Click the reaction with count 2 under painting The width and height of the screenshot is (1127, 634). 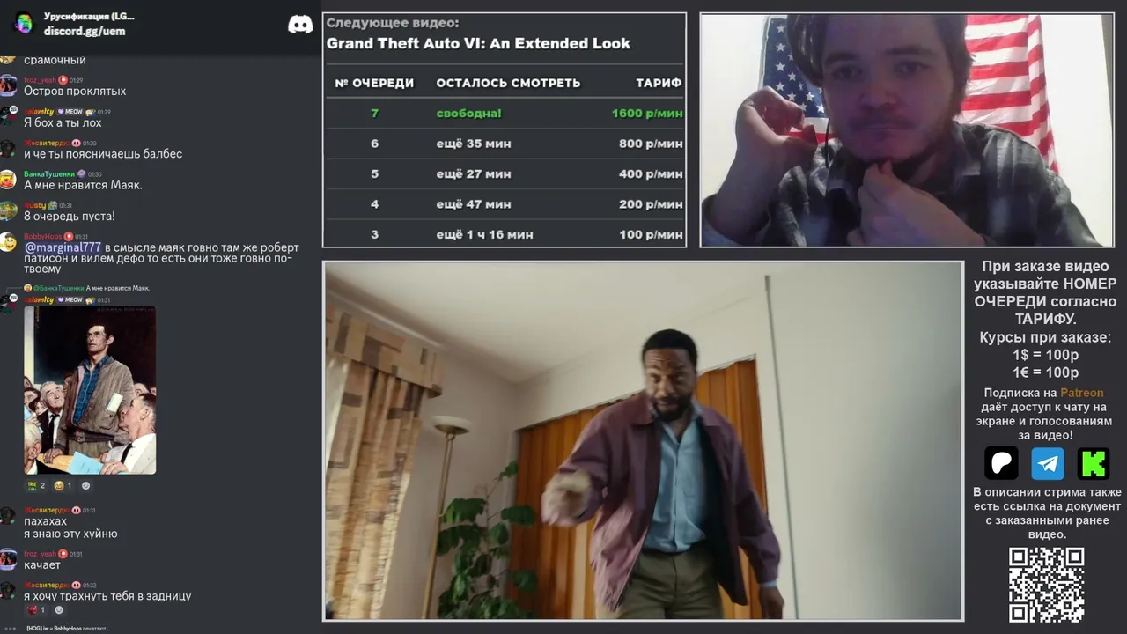point(35,485)
